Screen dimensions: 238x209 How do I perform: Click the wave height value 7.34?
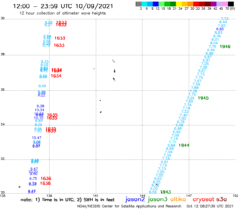click(x=167, y=155)
